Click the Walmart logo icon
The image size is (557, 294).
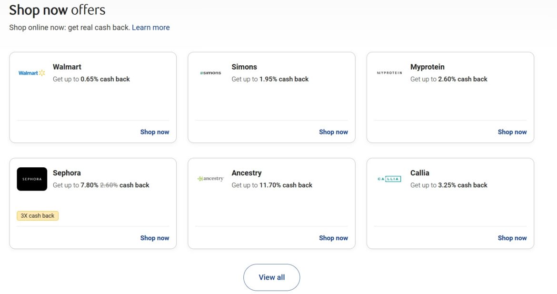point(32,73)
